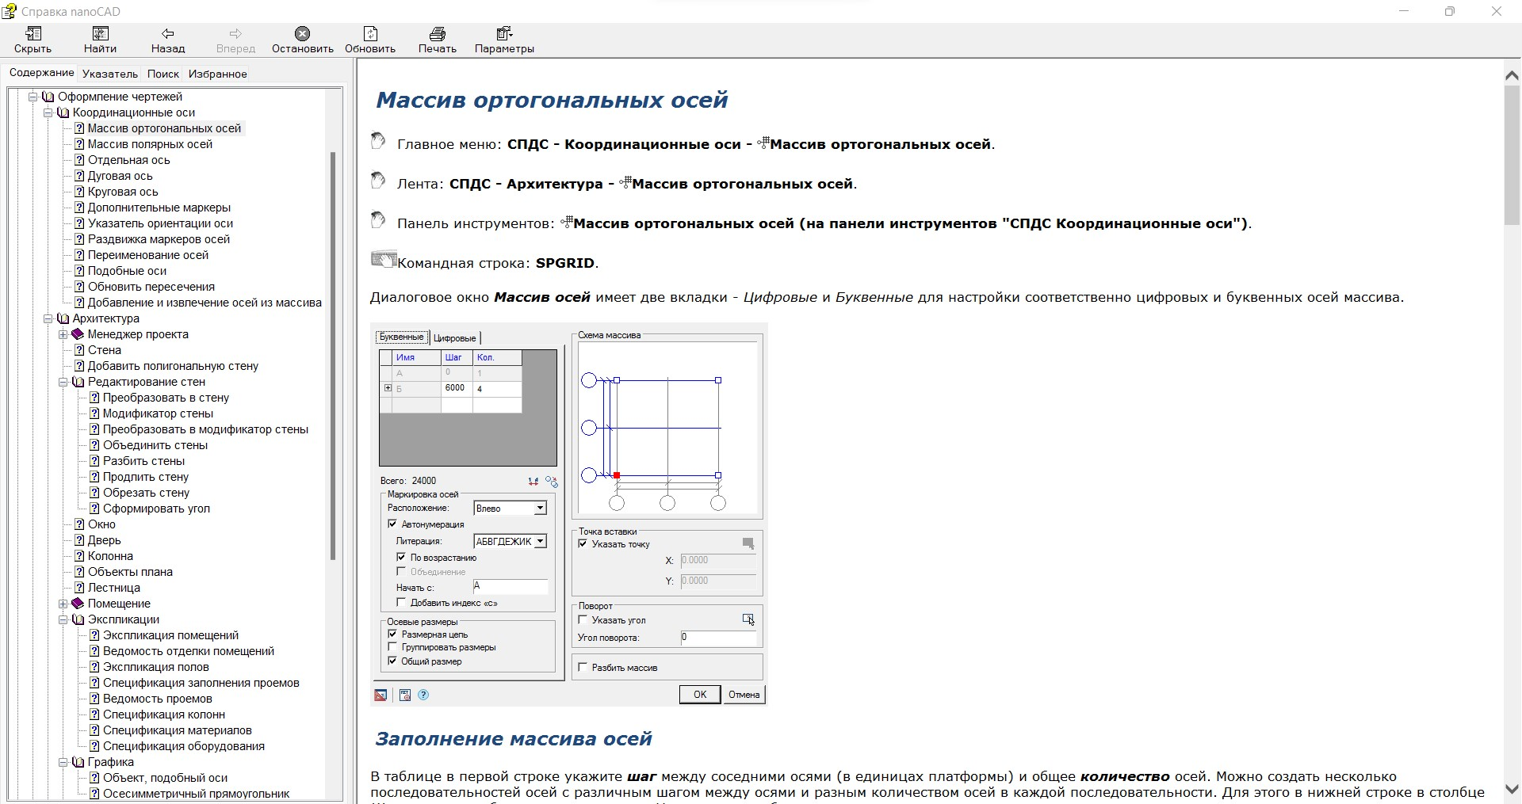
Task: Enable the Группировать размеры checkbox
Action: point(392,647)
